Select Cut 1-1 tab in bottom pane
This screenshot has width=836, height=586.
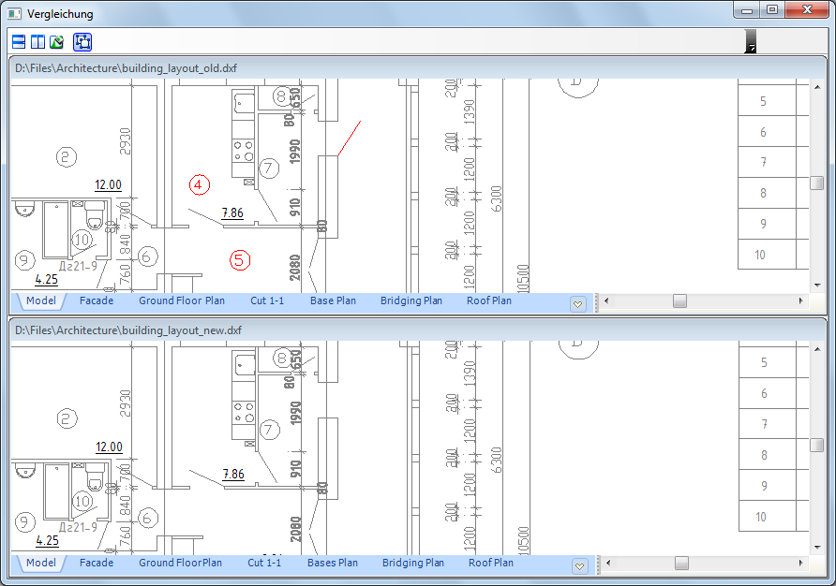point(264,564)
